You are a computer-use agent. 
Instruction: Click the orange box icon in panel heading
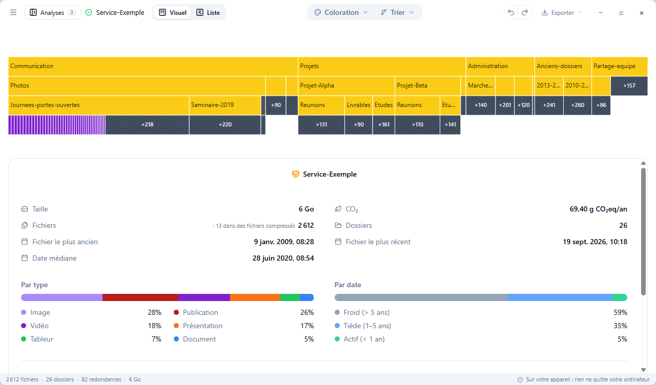click(296, 174)
